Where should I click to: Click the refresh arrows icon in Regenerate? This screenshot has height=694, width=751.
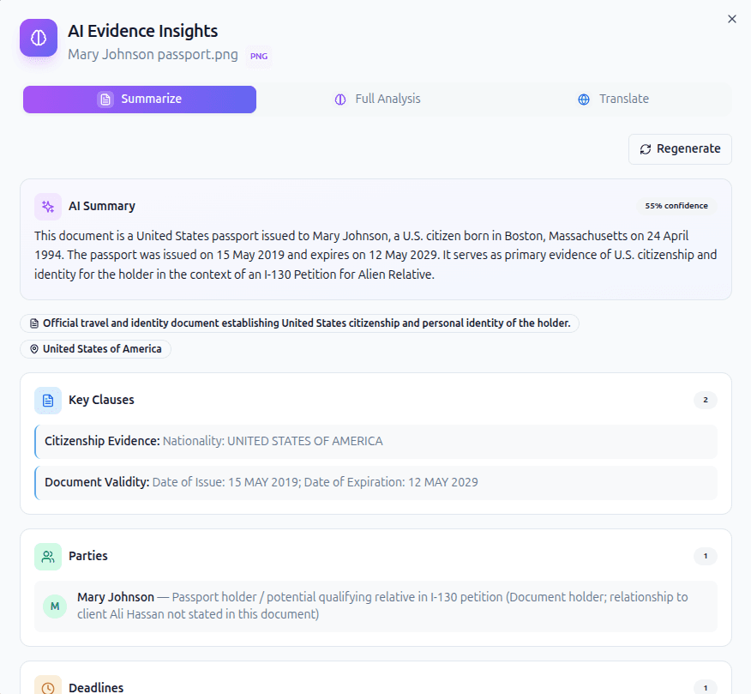click(646, 149)
